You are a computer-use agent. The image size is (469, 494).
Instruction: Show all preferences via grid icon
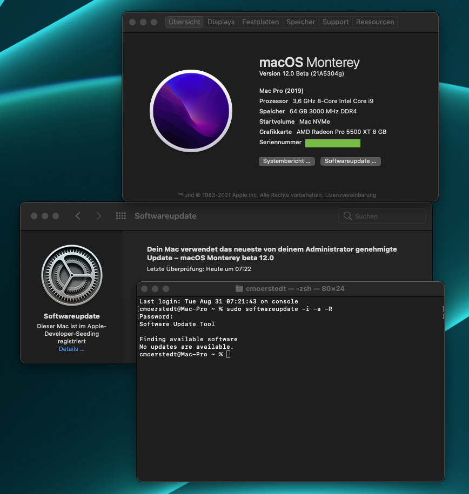121,216
